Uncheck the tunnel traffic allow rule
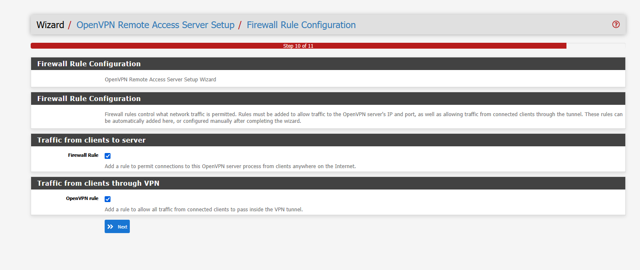This screenshot has width=640, height=270. 108,199
